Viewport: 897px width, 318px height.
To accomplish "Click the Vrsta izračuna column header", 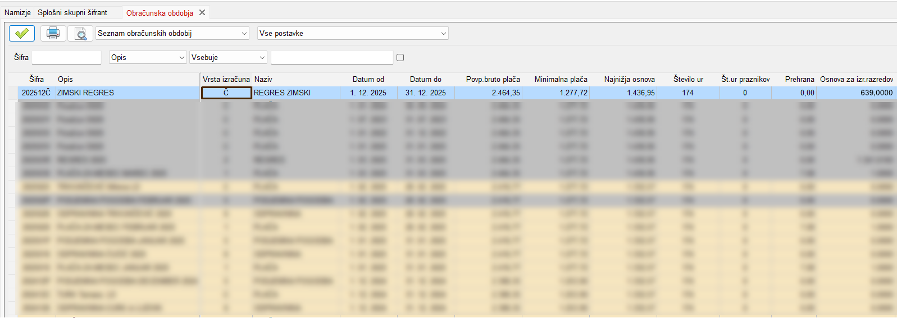I will [x=226, y=79].
